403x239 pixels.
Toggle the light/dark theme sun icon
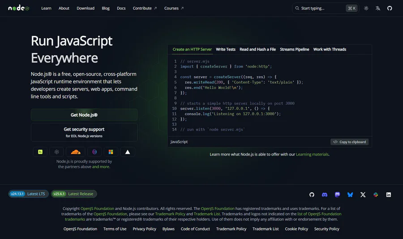366,8
